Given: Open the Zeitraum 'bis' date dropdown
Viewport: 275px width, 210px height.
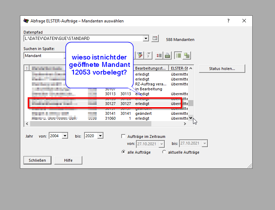Looking at the screenshot, I should [x=205, y=143].
